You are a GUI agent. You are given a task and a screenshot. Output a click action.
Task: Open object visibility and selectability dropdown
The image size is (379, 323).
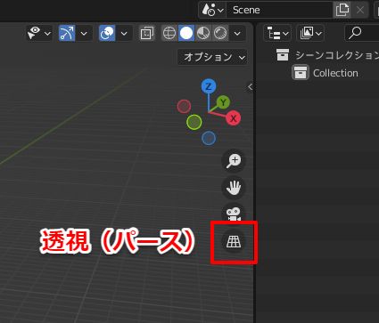39,33
